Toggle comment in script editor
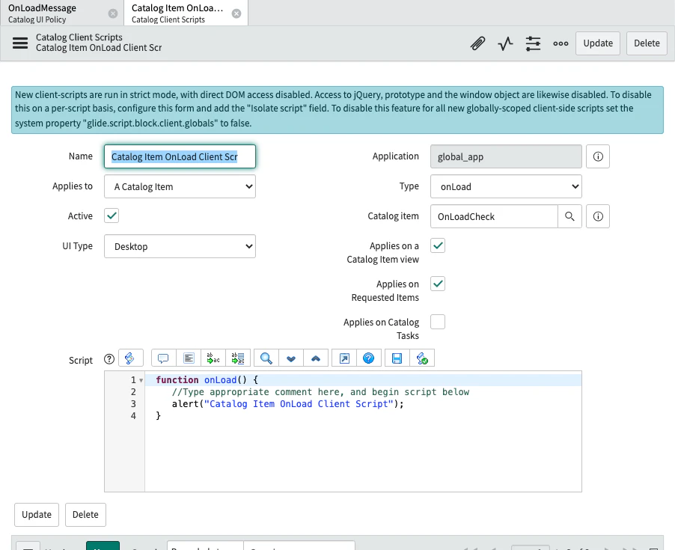 pos(163,358)
